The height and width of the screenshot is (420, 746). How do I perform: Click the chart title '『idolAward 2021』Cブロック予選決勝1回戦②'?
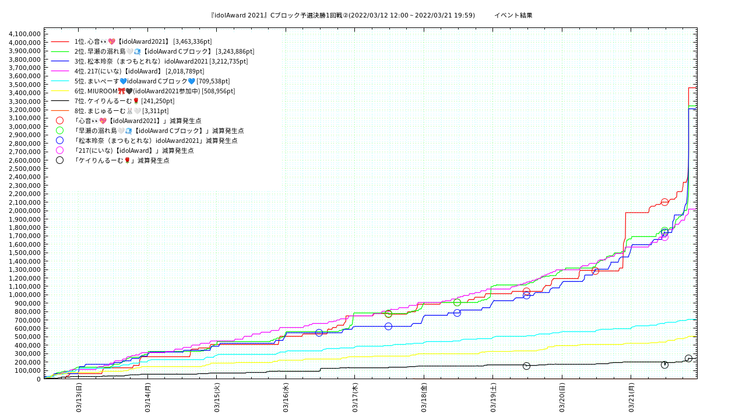(x=279, y=15)
